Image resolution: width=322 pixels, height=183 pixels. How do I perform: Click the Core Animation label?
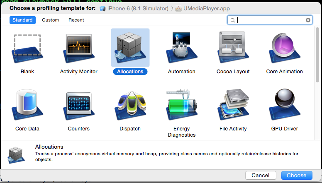(284, 72)
